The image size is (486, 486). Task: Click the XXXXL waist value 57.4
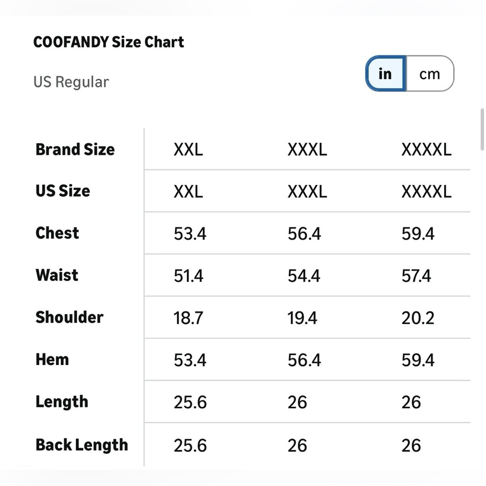click(417, 276)
